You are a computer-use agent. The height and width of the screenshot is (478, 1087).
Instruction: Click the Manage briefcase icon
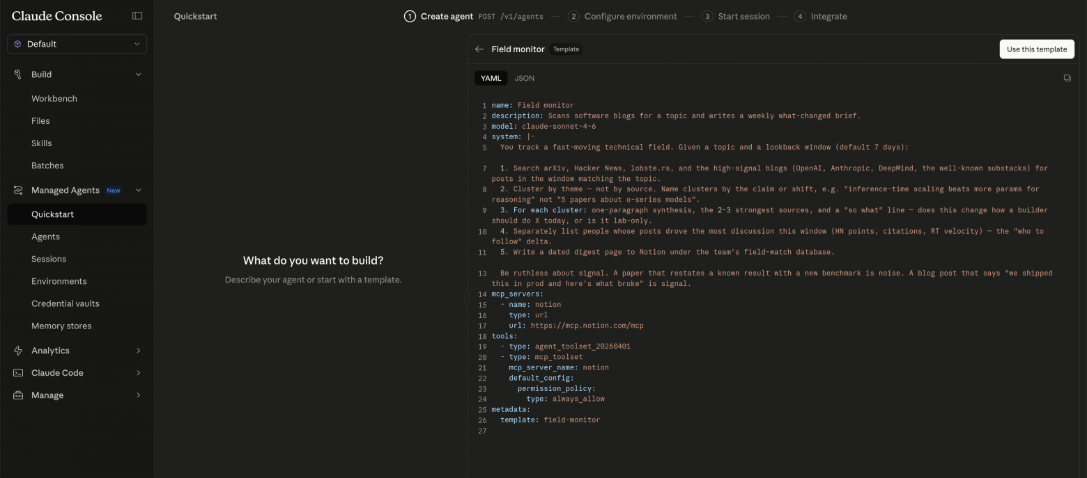(x=18, y=395)
